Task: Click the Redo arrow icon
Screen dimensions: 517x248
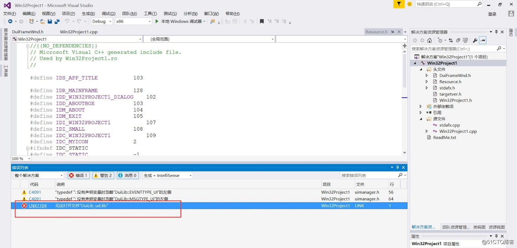Action: pos(79,21)
